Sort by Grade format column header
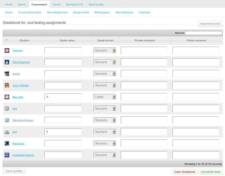The image size is (225, 176). [105, 40]
